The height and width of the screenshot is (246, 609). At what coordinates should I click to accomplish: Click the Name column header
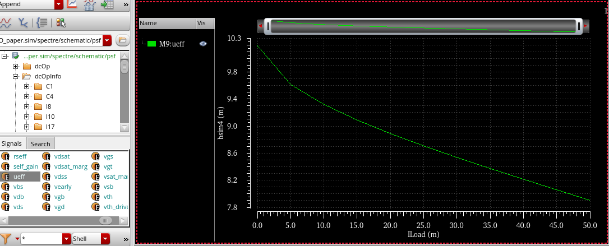click(167, 24)
